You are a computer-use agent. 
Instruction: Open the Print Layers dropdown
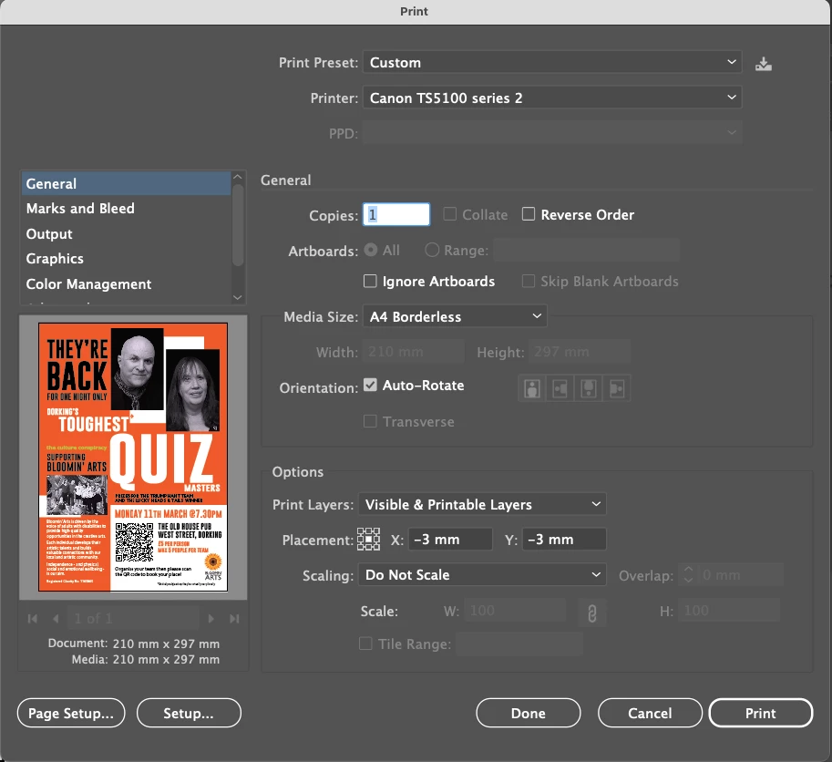click(x=482, y=504)
